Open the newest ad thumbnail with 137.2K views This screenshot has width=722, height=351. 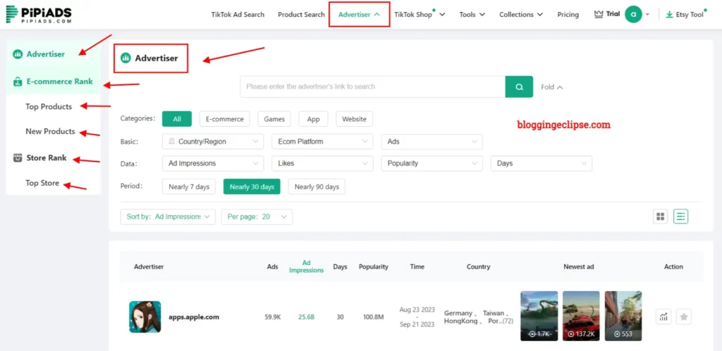coord(581,316)
